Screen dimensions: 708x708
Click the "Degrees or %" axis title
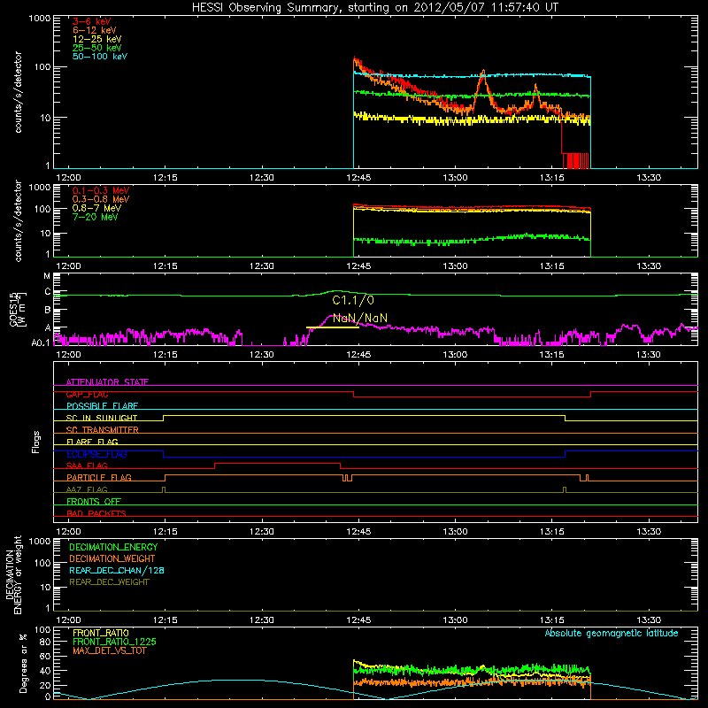pos(23,663)
